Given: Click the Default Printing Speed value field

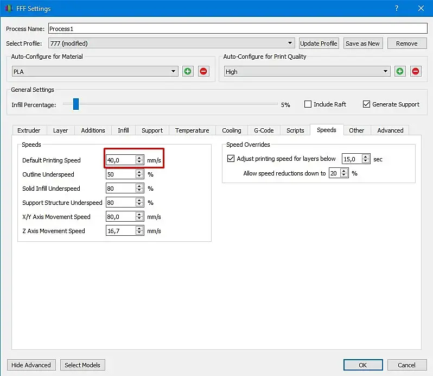Looking at the screenshot, I should [x=121, y=160].
